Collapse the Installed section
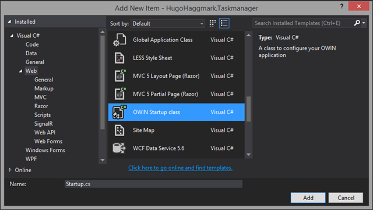This screenshot has width=373, height=210. click(9, 22)
